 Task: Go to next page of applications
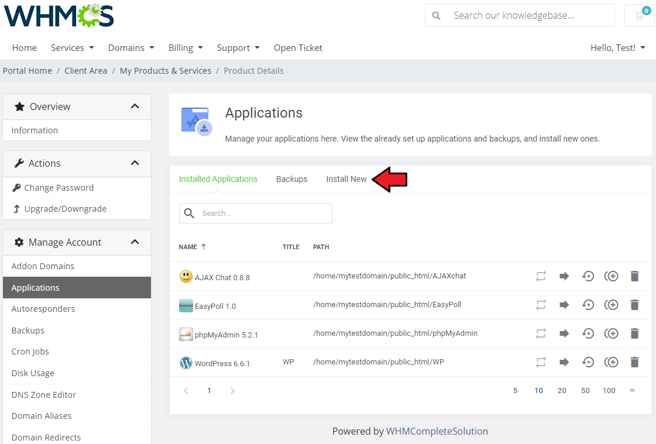pos(232,391)
